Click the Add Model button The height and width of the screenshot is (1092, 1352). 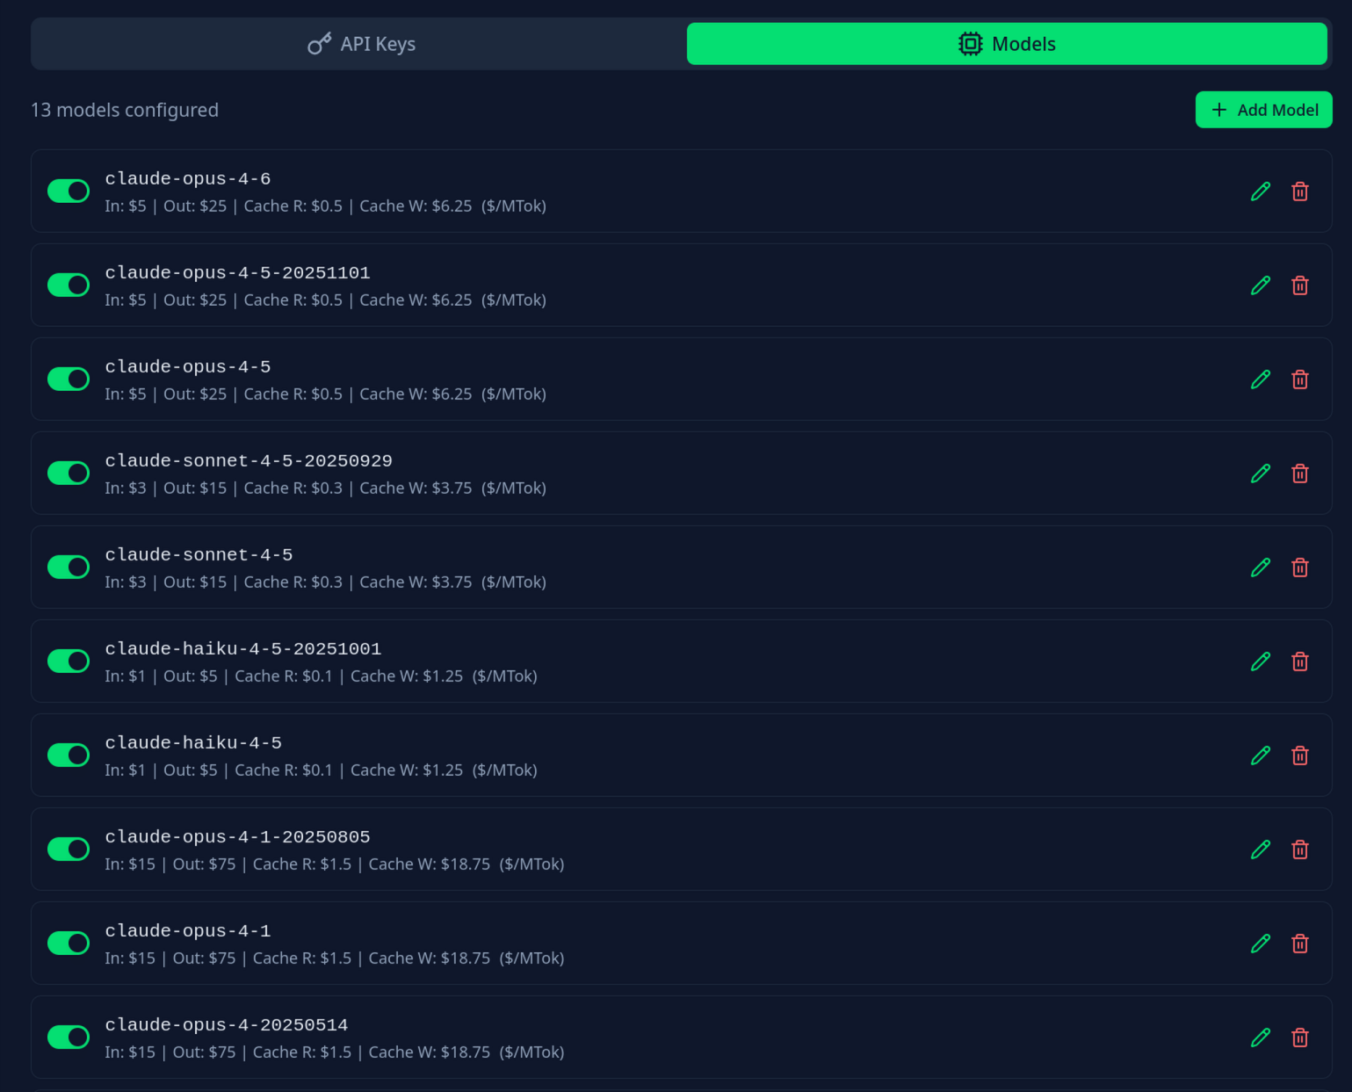pyautogui.click(x=1264, y=110)
